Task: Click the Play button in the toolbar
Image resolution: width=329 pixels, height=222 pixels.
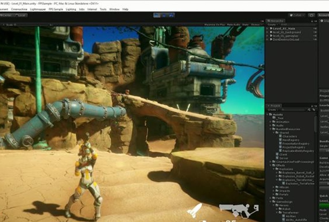Action: tap(157, 15)
